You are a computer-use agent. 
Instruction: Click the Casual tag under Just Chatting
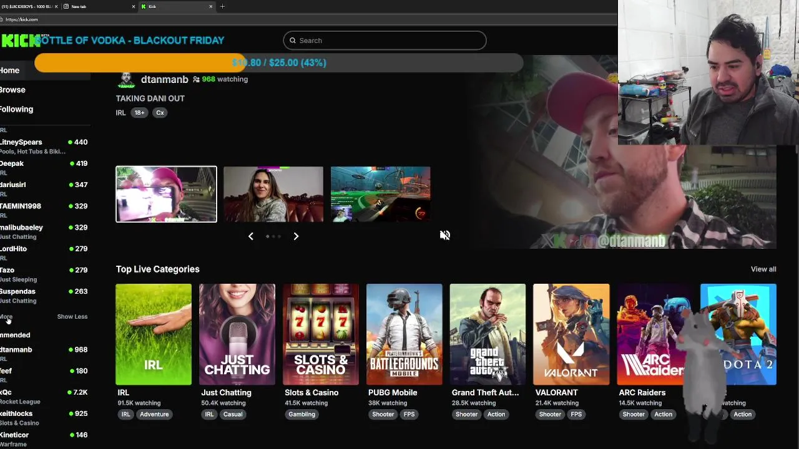(233, 414)
